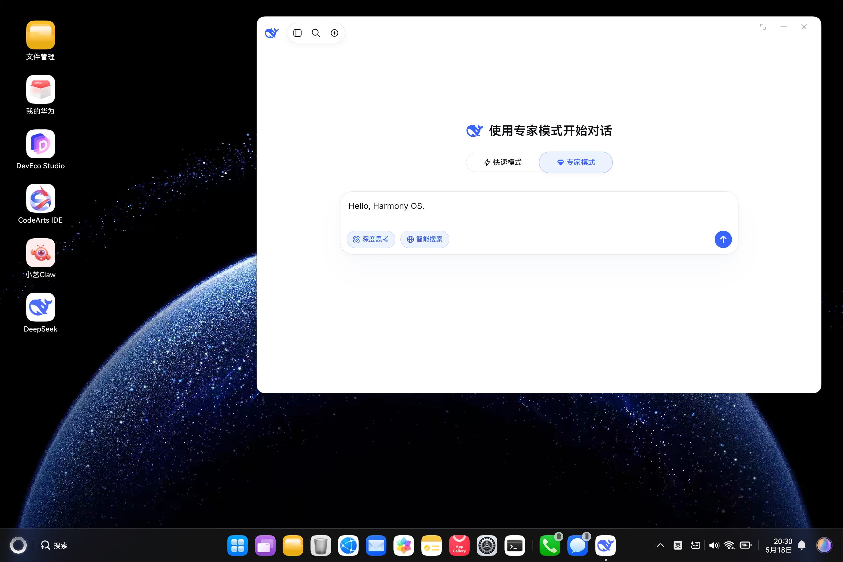Click the DeepSeek whale logo in the window header
The image size is (843, 562).
coord(271,33)
